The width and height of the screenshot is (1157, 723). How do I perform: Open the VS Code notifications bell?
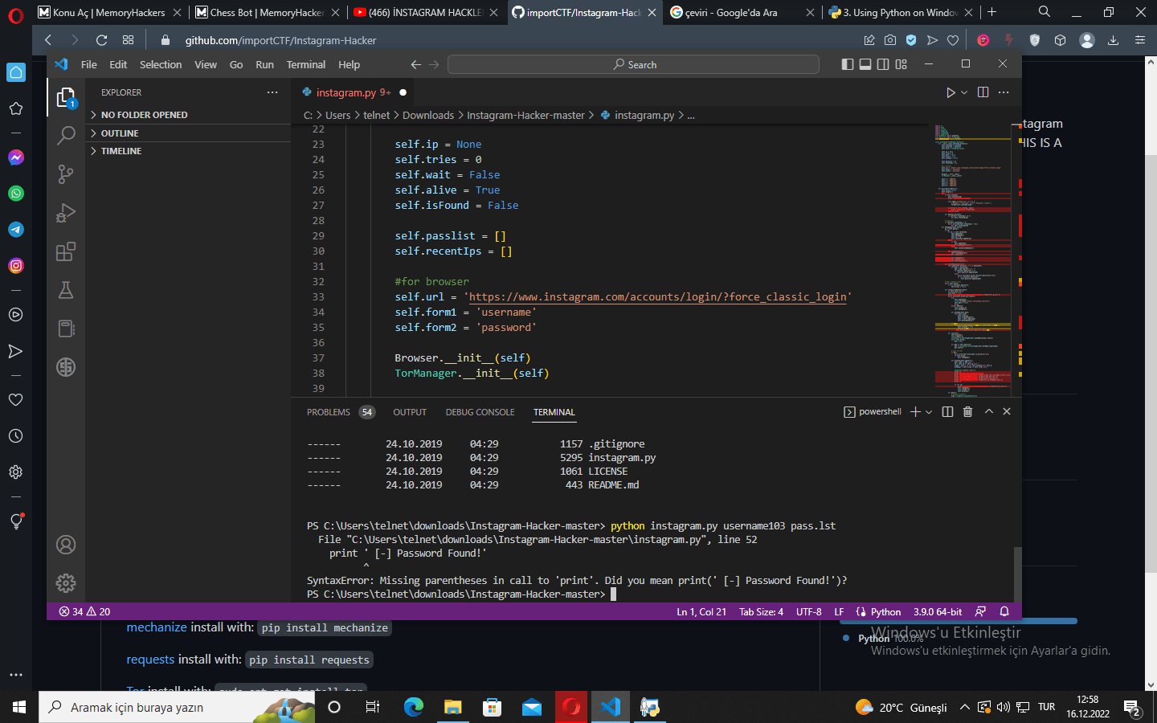tap(1004, 611)
